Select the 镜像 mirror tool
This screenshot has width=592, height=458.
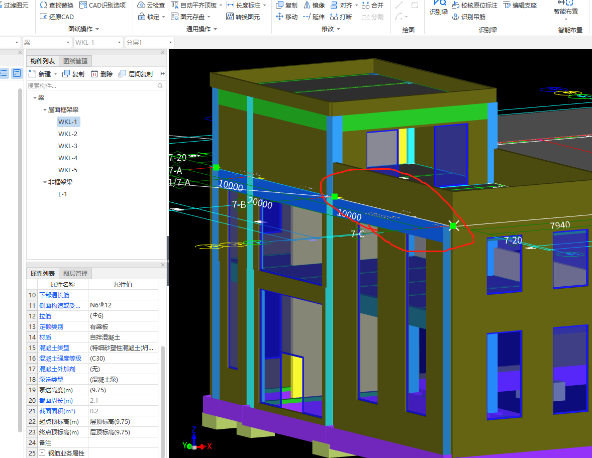click(x=314, y=6)
